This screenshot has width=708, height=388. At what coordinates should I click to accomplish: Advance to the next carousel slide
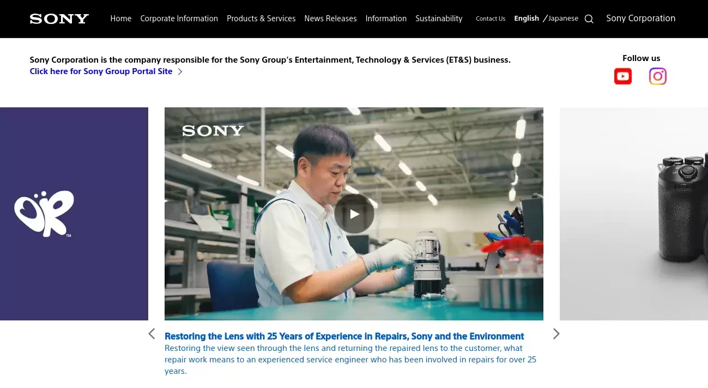pyautogui.click(x=556, y=334)
